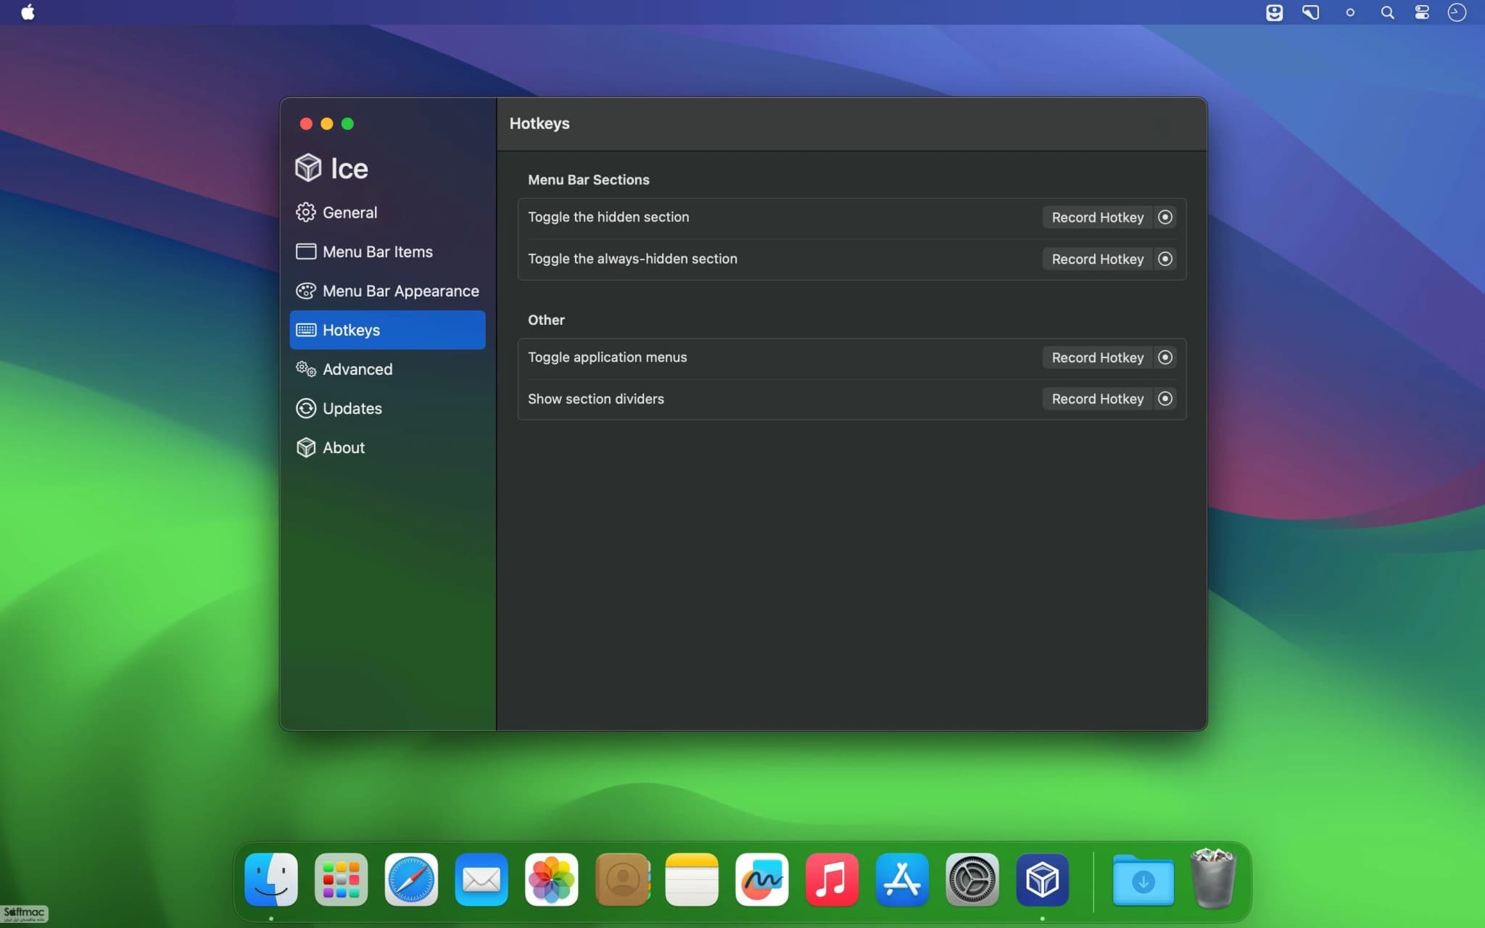
Task: Record Hotkey for toggling hidden section
Action: pyautogui.click(x=1097, y=217)
